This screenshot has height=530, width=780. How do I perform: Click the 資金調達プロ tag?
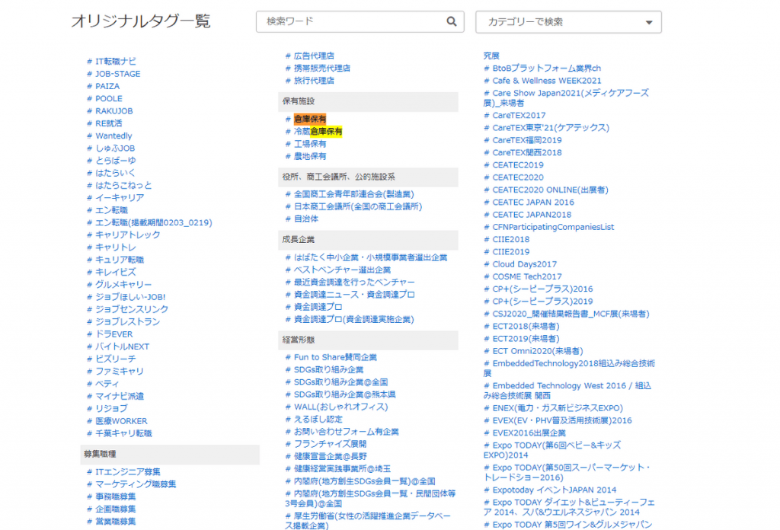(318, 307)
